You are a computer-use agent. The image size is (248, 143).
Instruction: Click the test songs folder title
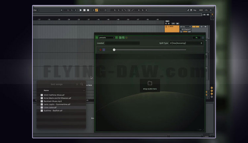pos(57,84)
